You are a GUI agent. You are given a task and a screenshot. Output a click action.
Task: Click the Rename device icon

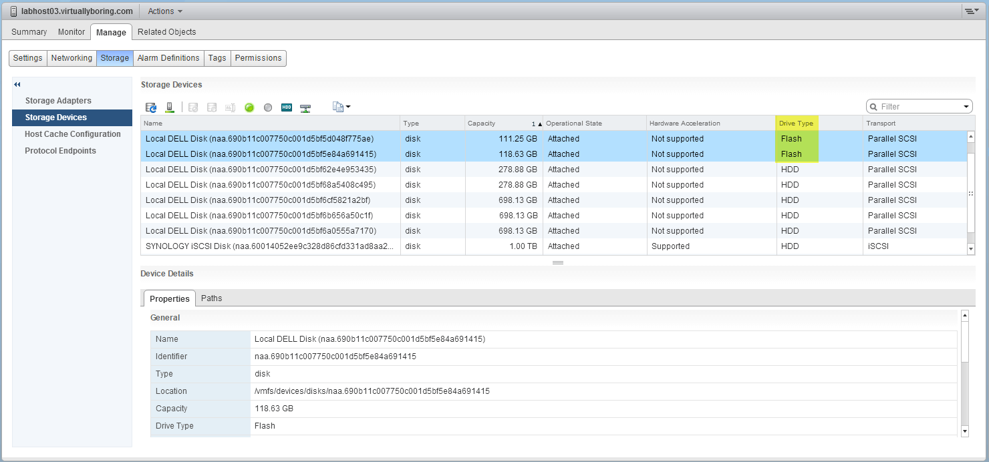pyautogui.click(x=230, y=107)
